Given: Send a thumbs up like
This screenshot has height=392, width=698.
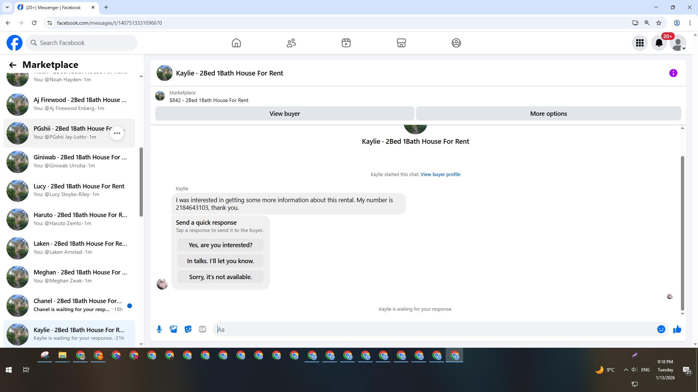Looking at the screenshot, I should tap(677, 329).
